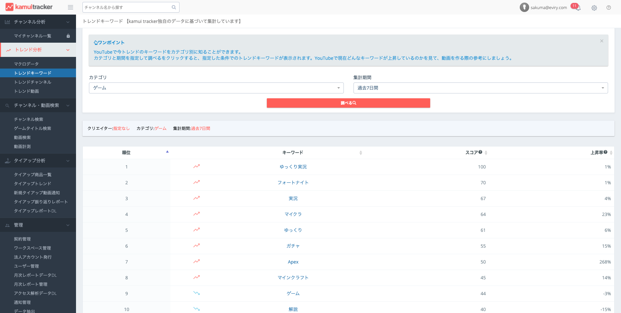Open the Apex keyword link
Viewport: 621px width, 313px height.
click(293, 262)
